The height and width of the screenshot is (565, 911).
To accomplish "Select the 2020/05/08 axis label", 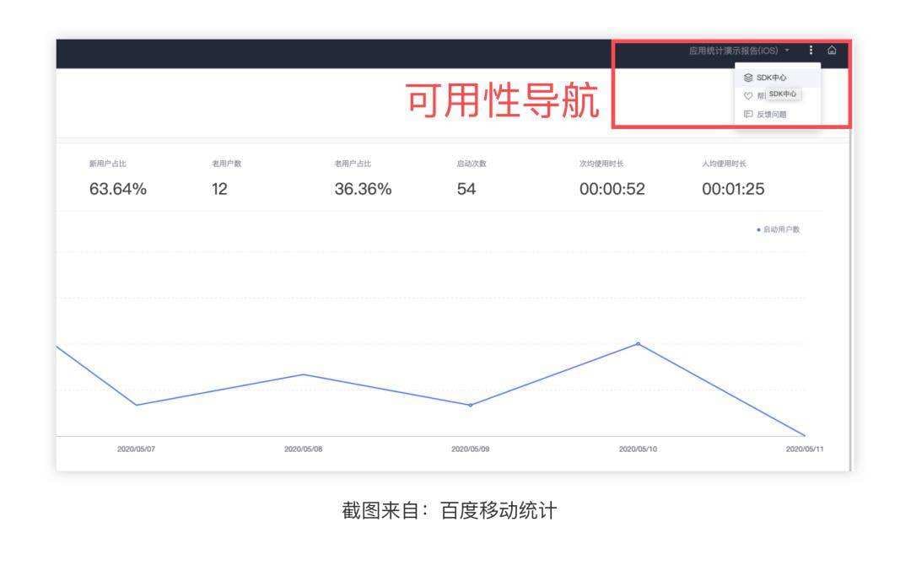I will (302, 449).
